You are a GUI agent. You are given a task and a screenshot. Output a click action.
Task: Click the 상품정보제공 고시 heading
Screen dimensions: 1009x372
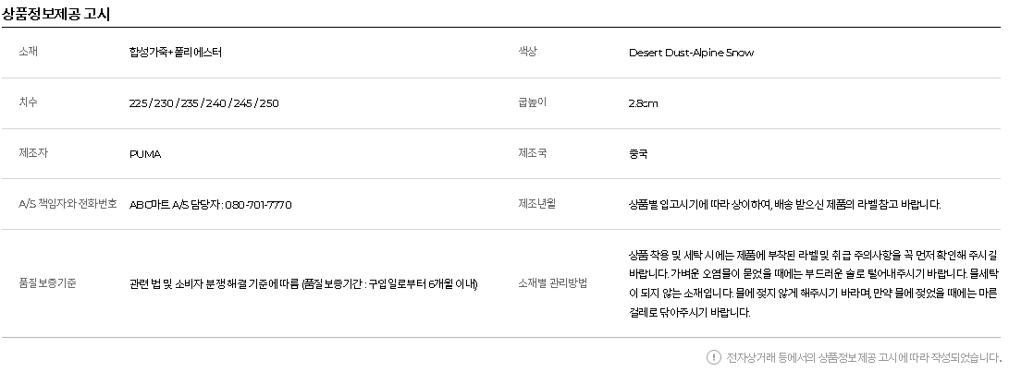(x=56, y=14)
